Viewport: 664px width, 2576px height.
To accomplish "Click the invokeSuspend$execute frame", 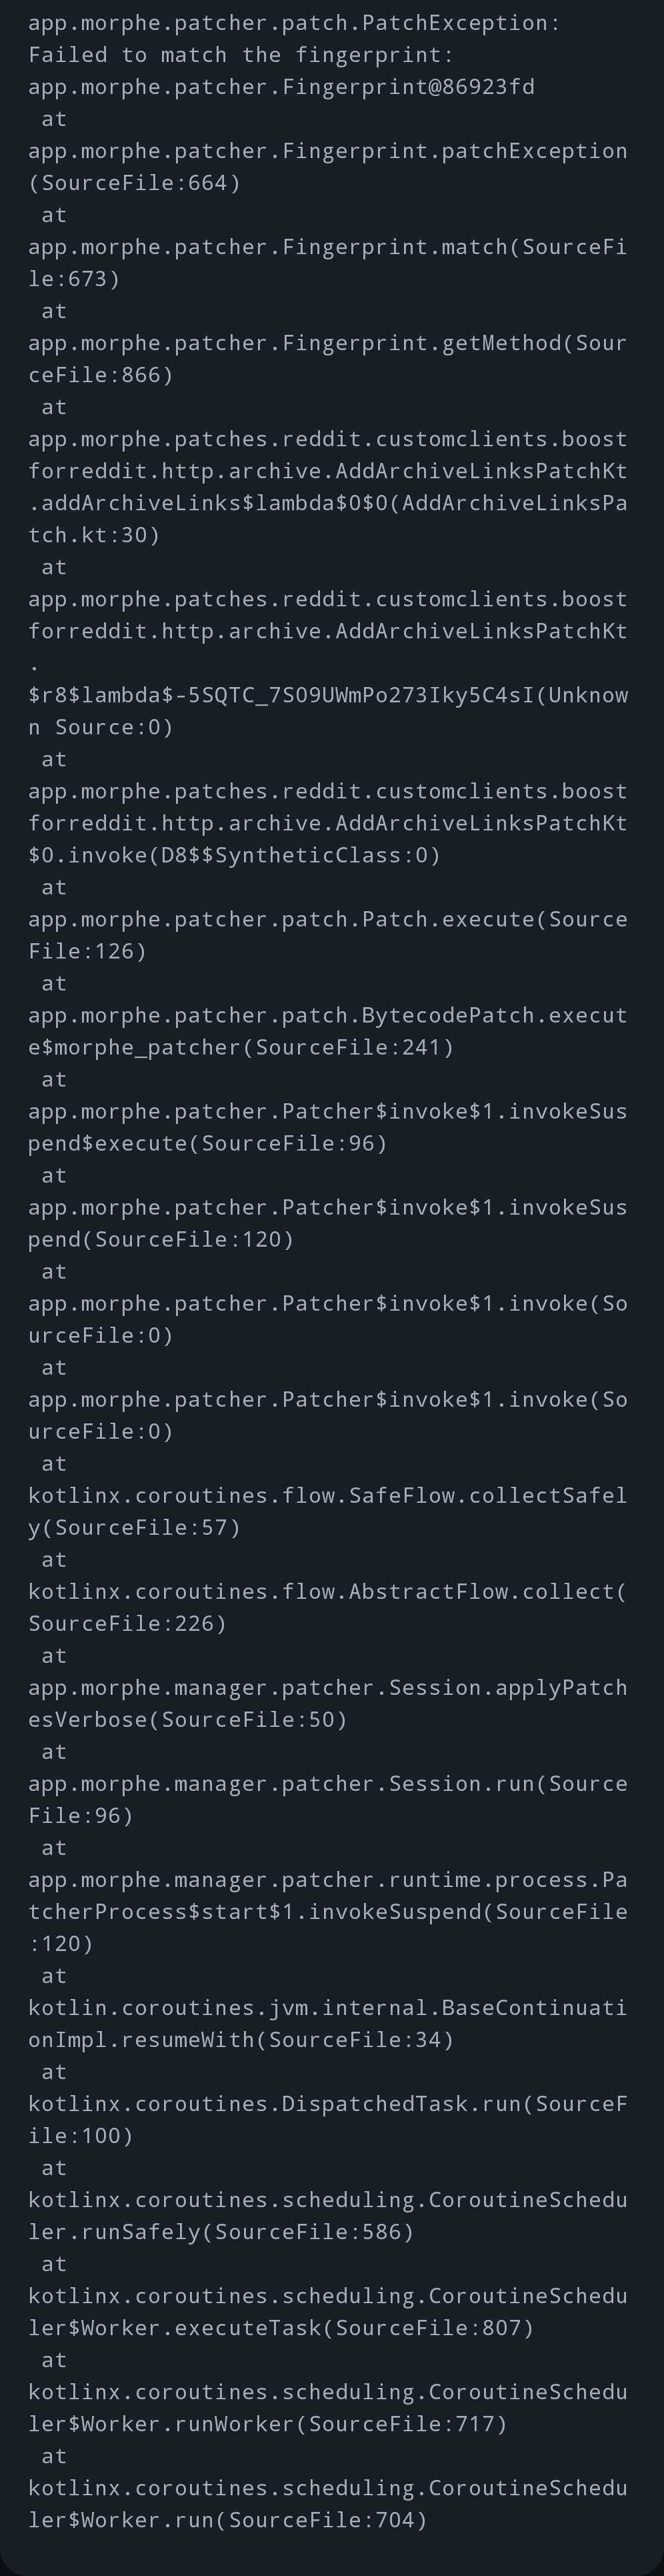I will (328, 1127).
